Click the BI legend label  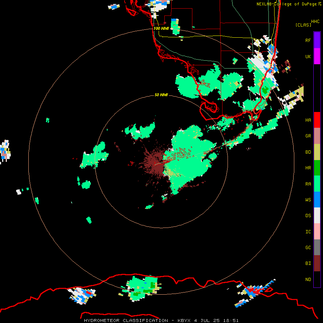pos(308,263)
